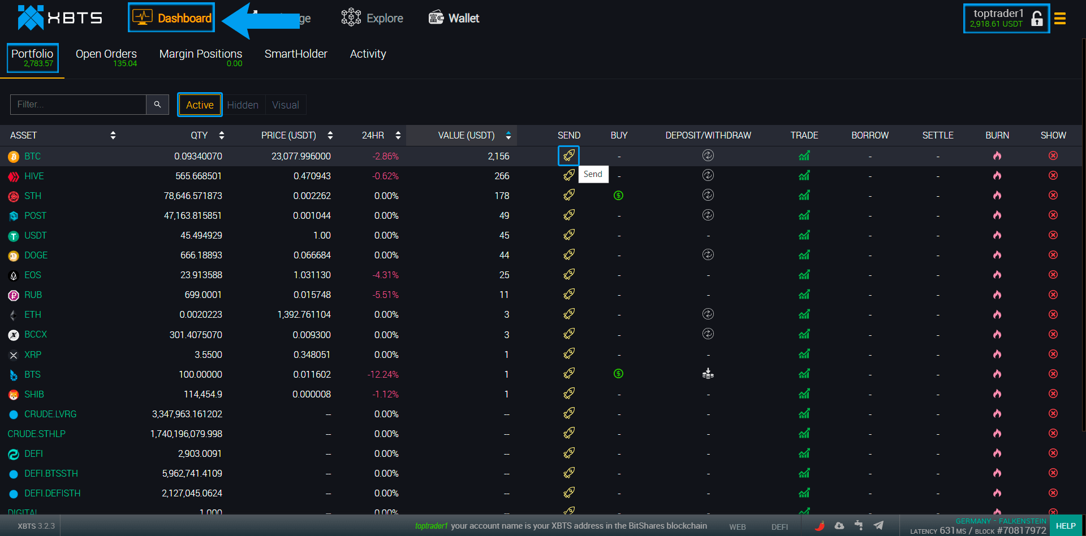Click the Burn flame icon for USDT
Viewport: 1086px width, 536px height.
[x=997, y=235]
